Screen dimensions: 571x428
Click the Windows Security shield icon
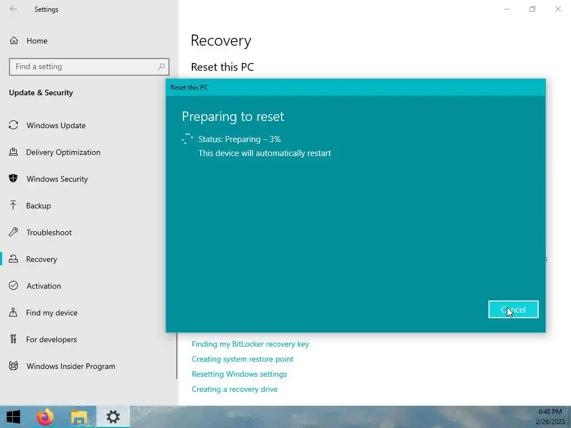[x=13, y=179]
